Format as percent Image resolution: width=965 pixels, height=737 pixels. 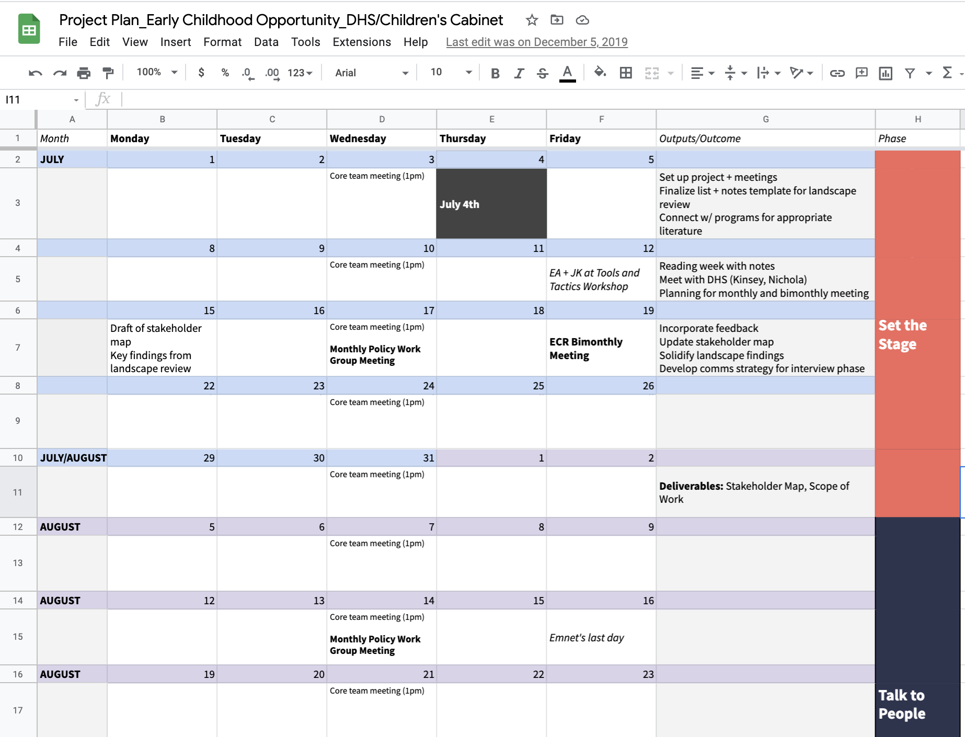click(225, 73)
